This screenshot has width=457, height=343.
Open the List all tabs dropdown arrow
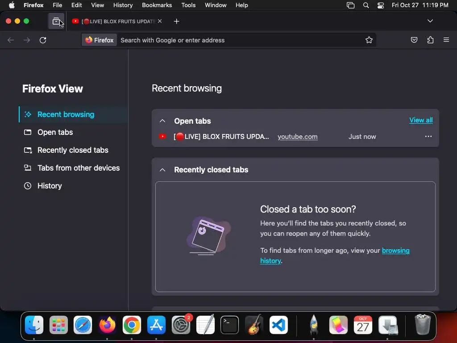pos(430,21)
